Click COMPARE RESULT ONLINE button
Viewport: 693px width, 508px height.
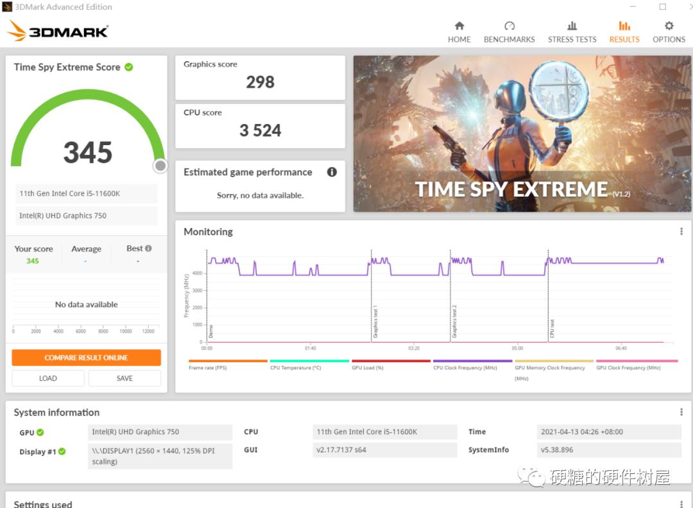[86, 358]
